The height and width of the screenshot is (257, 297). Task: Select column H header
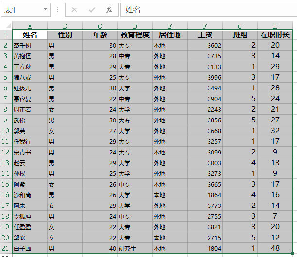coord(275,26)
